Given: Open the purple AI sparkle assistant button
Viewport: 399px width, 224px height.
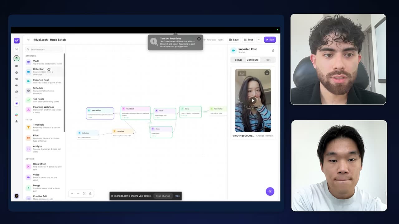Looking at the screenshot, I should 270,191.
